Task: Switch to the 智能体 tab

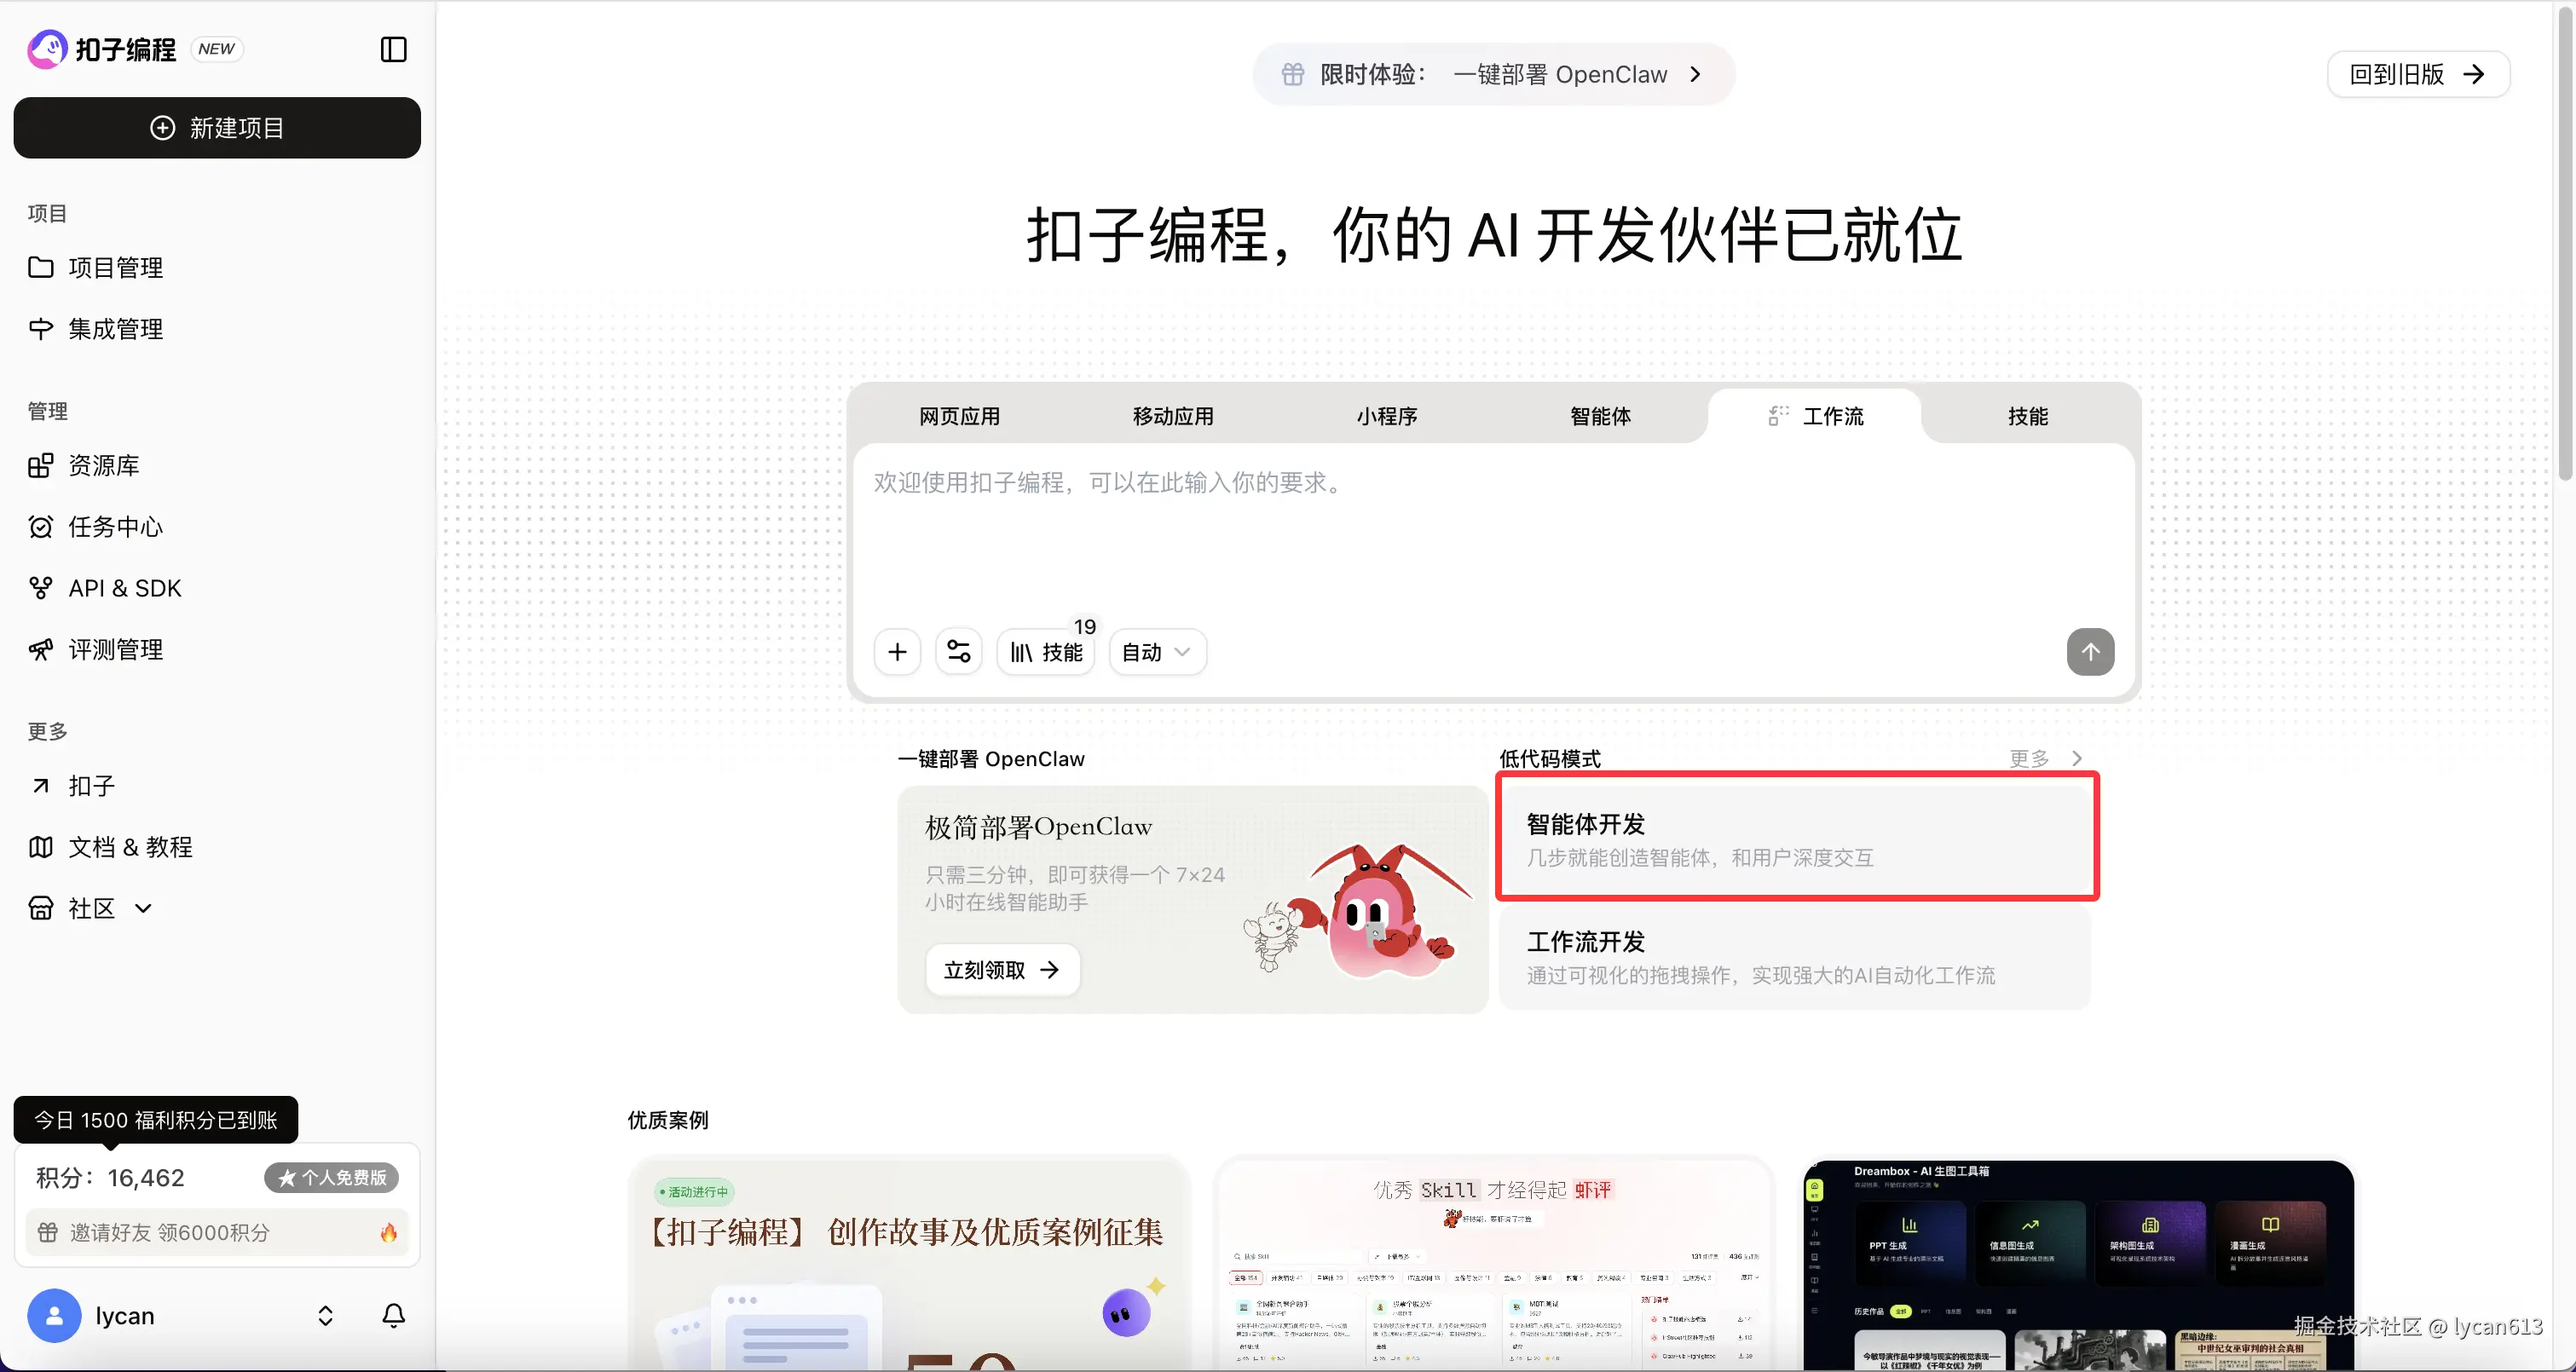Action: point(1600,416)
